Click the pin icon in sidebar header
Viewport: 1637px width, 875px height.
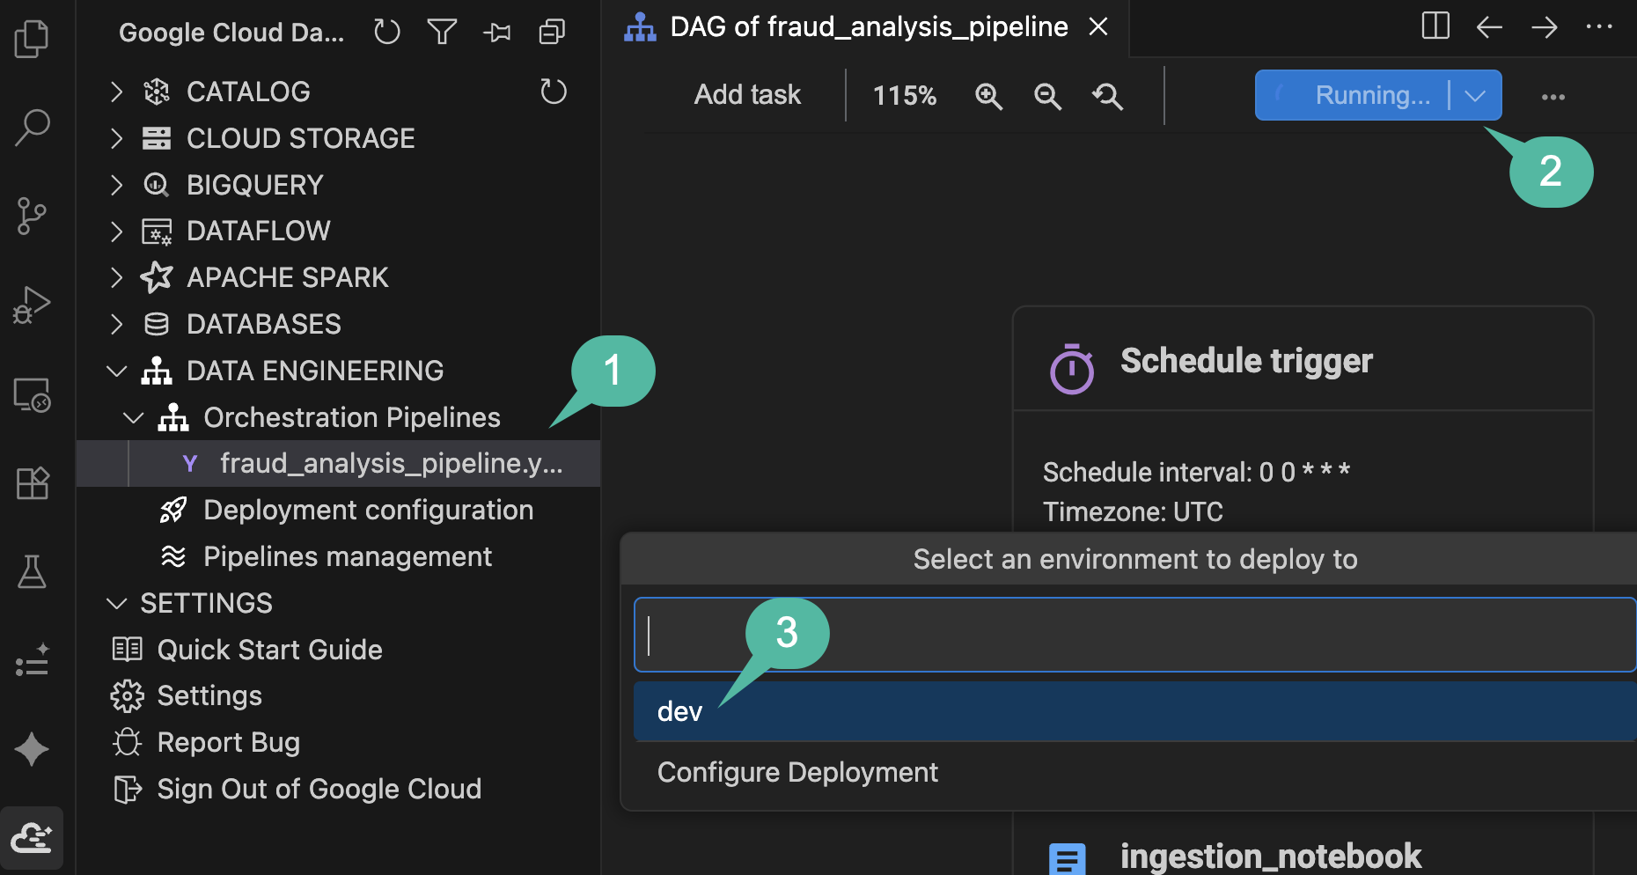point(496,33)
